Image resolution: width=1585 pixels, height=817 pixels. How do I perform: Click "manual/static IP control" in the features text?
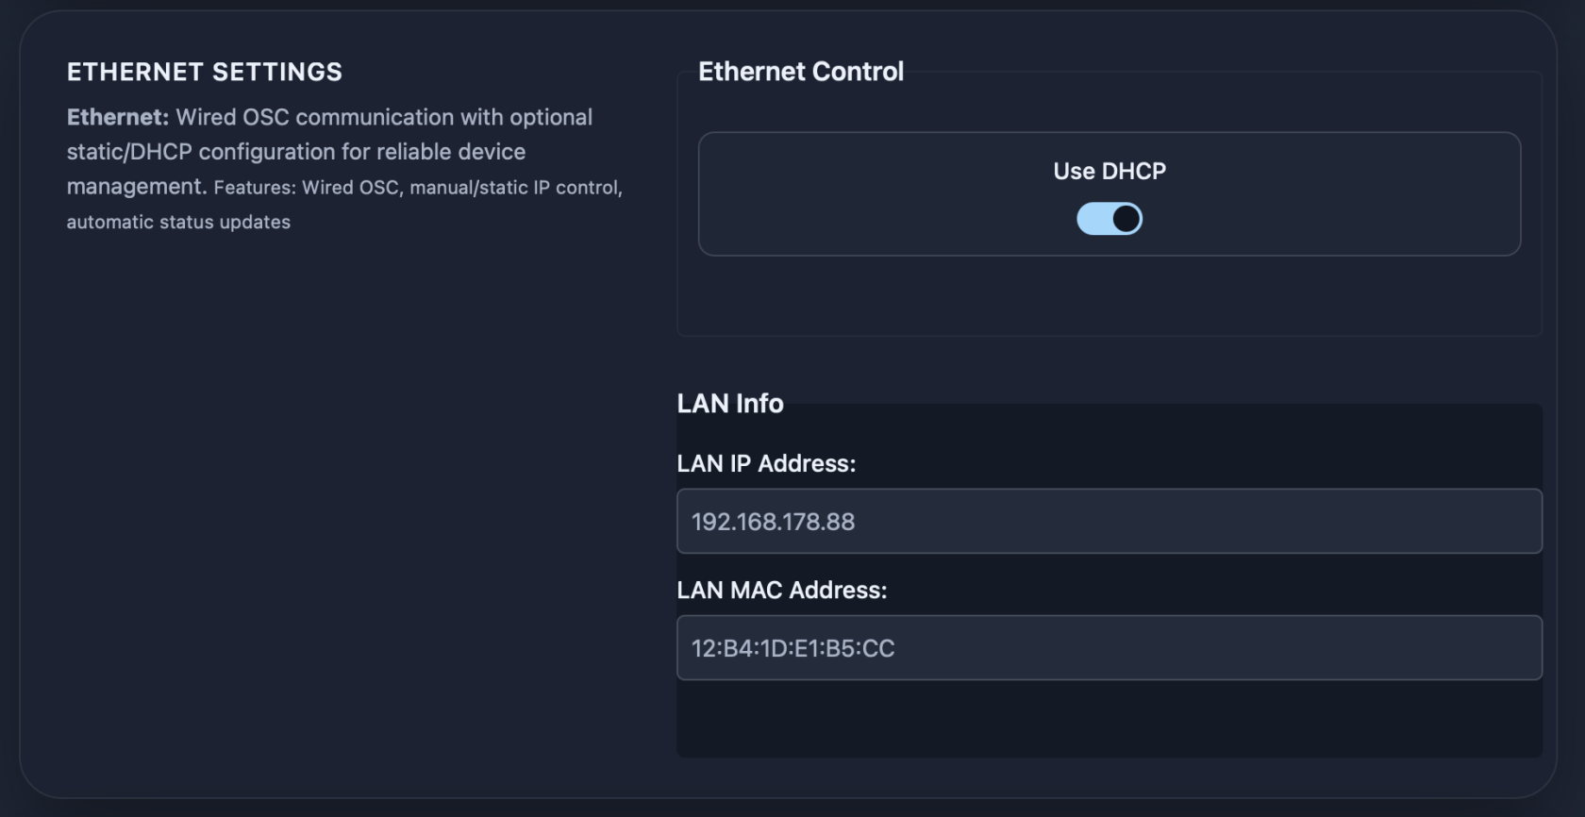(515, 188)
